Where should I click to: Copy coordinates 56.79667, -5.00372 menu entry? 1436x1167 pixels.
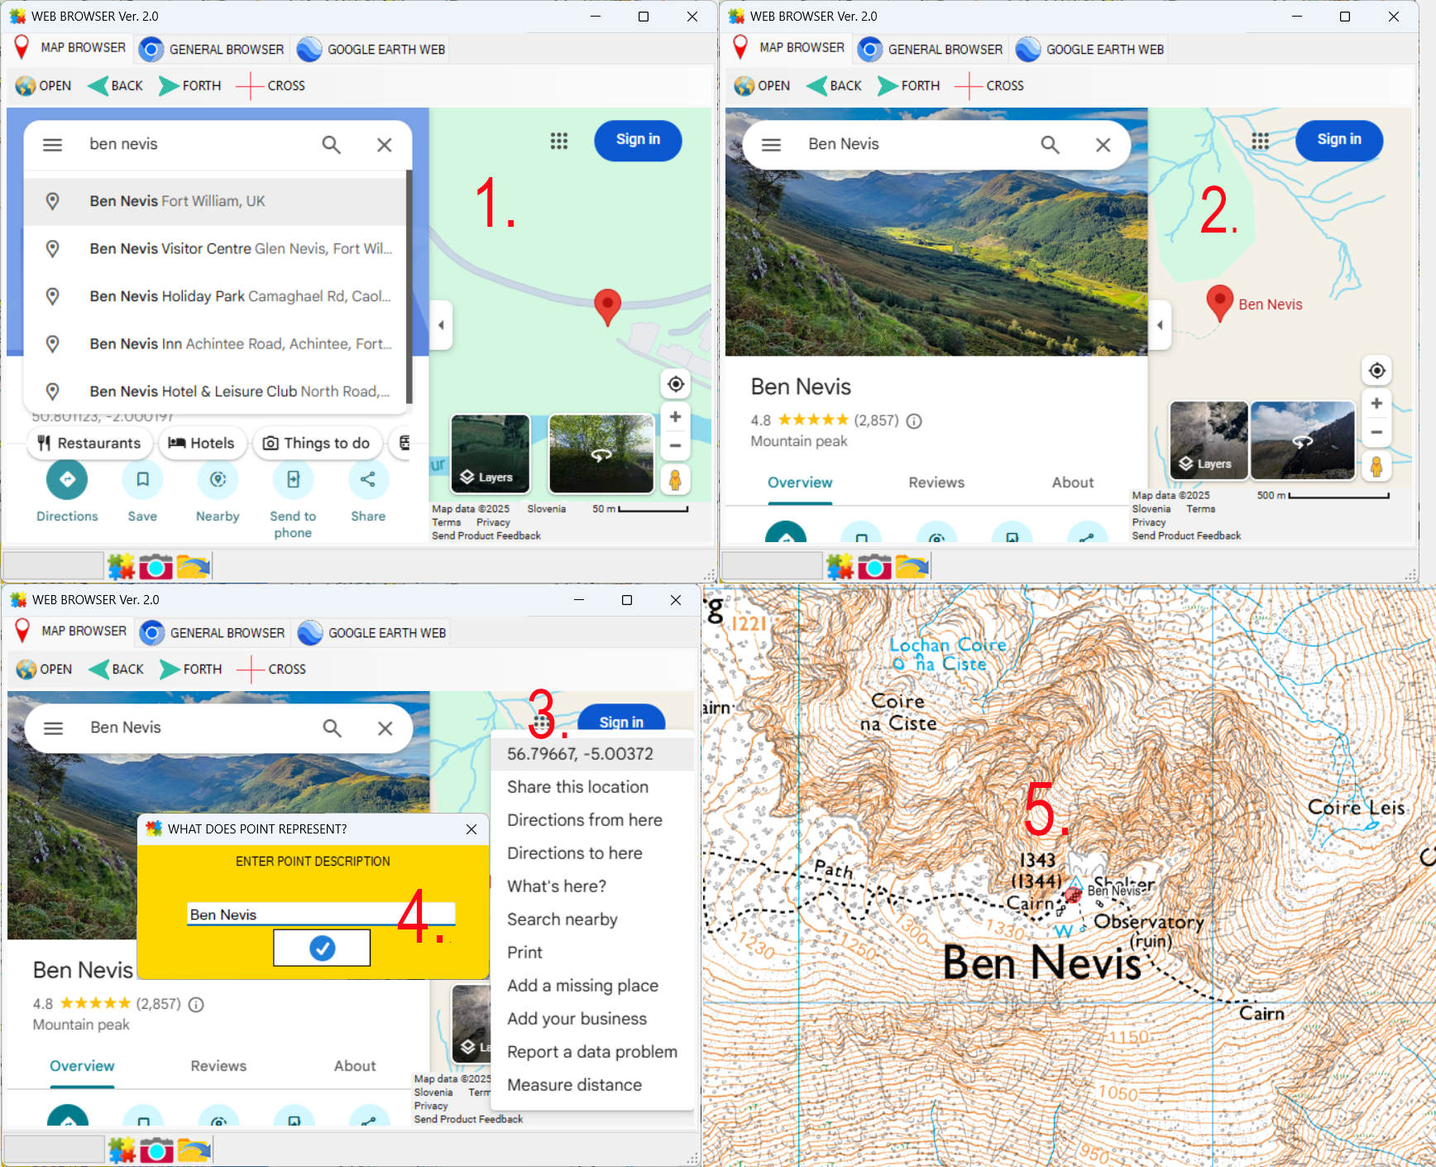(592, 754)
